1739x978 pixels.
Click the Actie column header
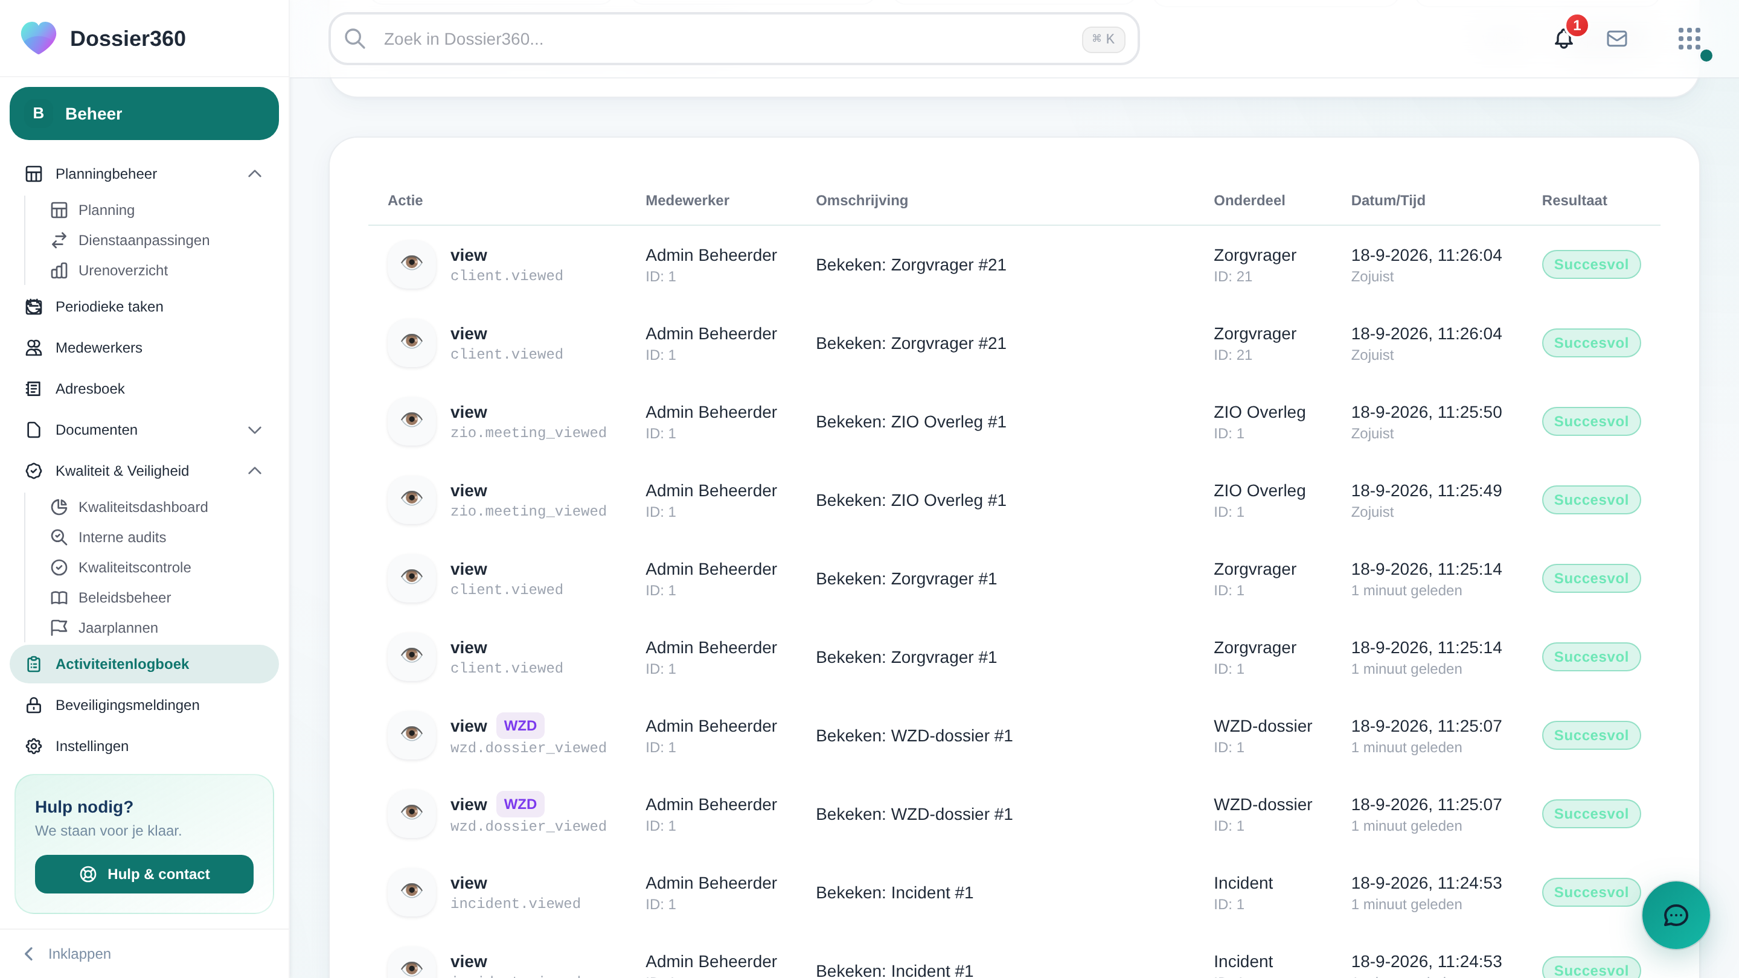click(405, 200)
